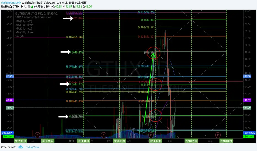
Task: Select the VWAP: unsupported resolution legend entry
Action: tap(33, 17)
